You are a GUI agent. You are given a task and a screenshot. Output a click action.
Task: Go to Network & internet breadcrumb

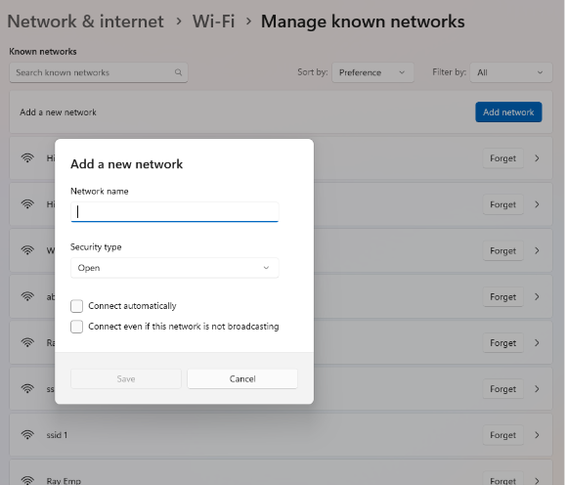coord(86,22)
